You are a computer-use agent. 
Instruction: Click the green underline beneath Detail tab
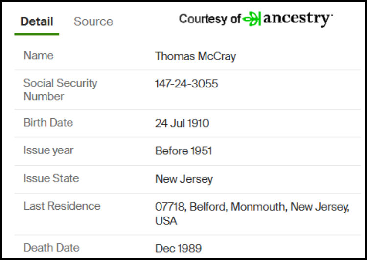[x=37, y=34]
